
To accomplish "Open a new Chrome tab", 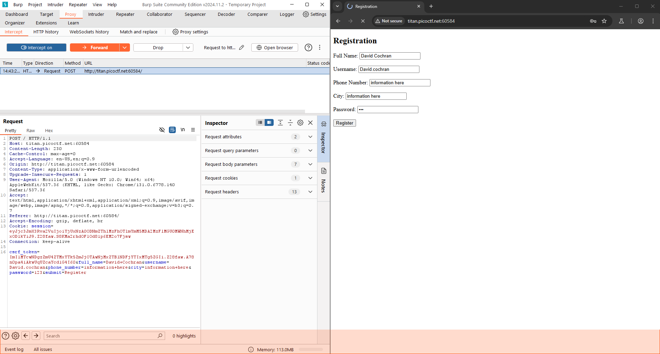I will click(x=431, y=6).
